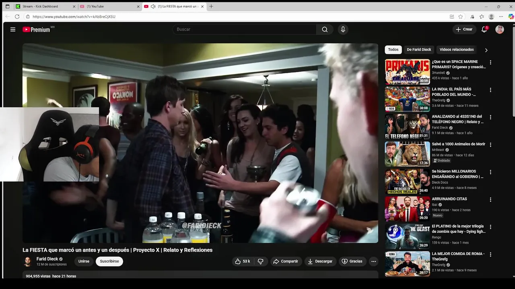Click the 904,955 vistas description text
The image size is (515, 289).
pyautogui.click(x=51, y=276)
